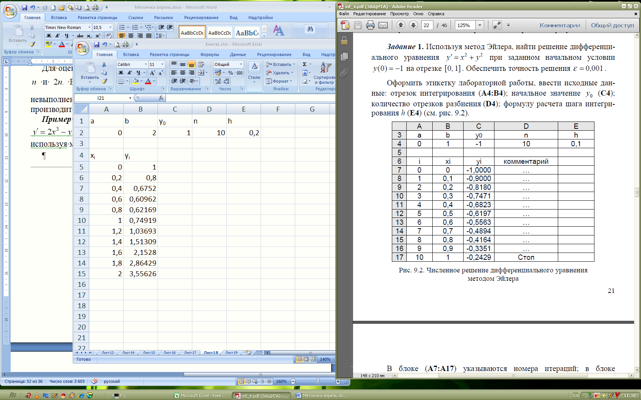The height and width of the screenshot is (400, 641).
Task: Click Adobe Reader fit-window expand icon
Action: [x=497, y=25]
